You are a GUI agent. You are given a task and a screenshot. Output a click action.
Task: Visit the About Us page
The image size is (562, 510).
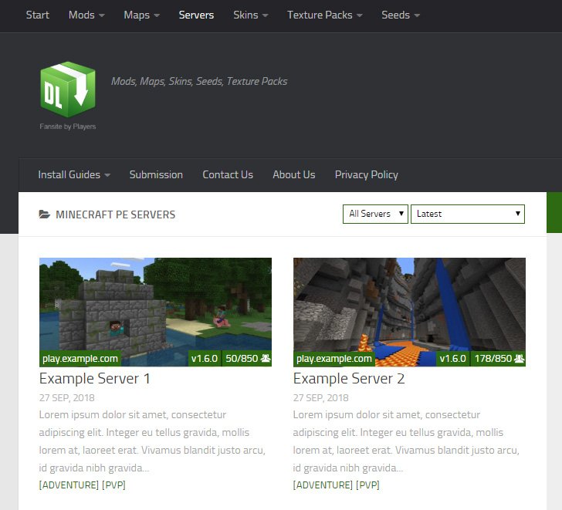[294, 175]
